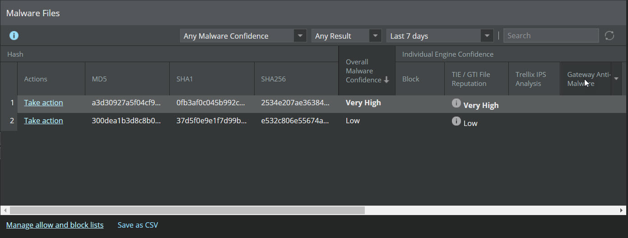Click the scrollbar right arrow
This screenshot has width=628, height=238.
[622, 210]
